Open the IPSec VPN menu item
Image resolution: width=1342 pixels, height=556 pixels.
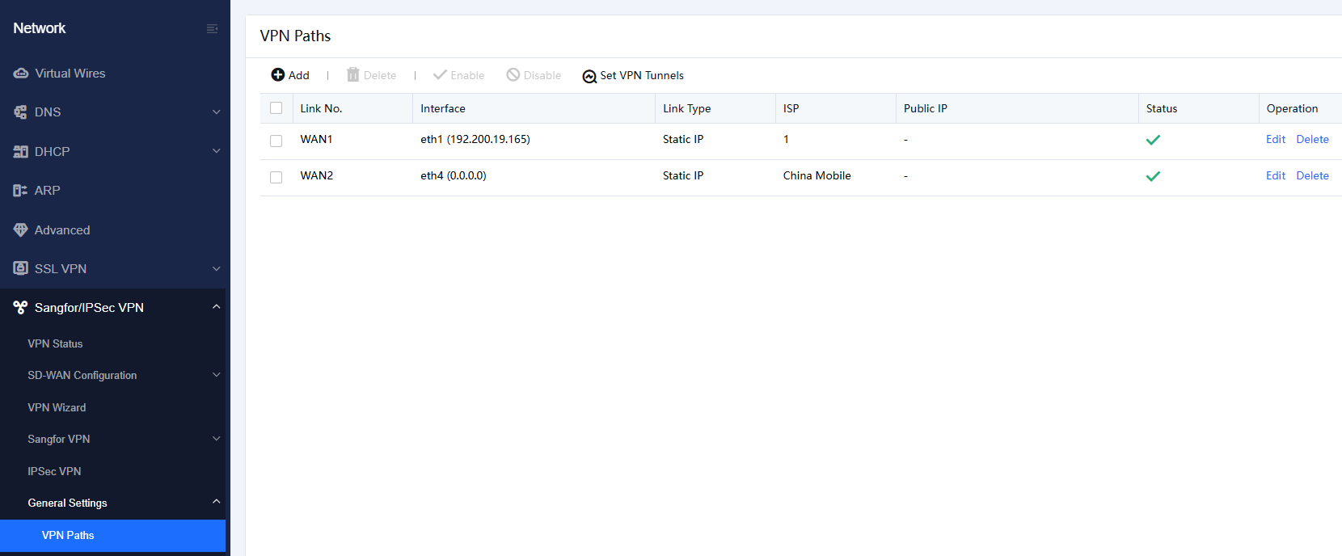pos(54,471)
